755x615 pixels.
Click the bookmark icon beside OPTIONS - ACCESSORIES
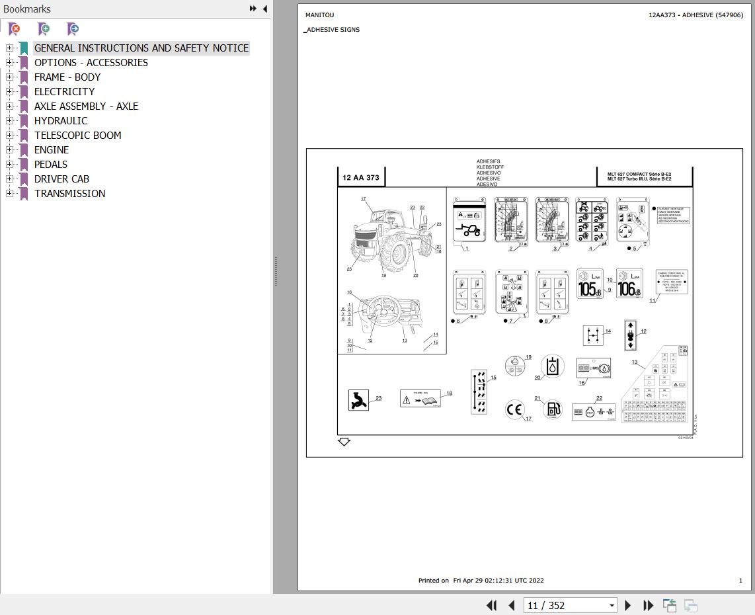coord(24,63)
